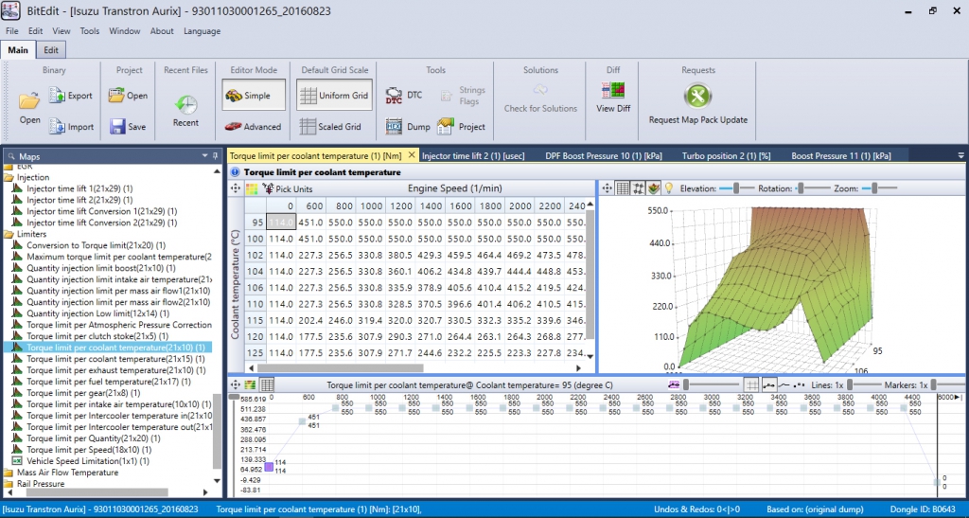969x518 pixels.
Task: Select Scaled Grid scale
Action: click(x=330, y=126)
